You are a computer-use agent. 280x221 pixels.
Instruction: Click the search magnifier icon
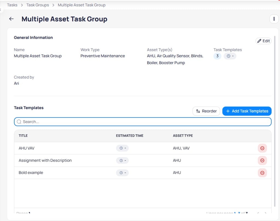pyautogui.click(x=19, y=122)
